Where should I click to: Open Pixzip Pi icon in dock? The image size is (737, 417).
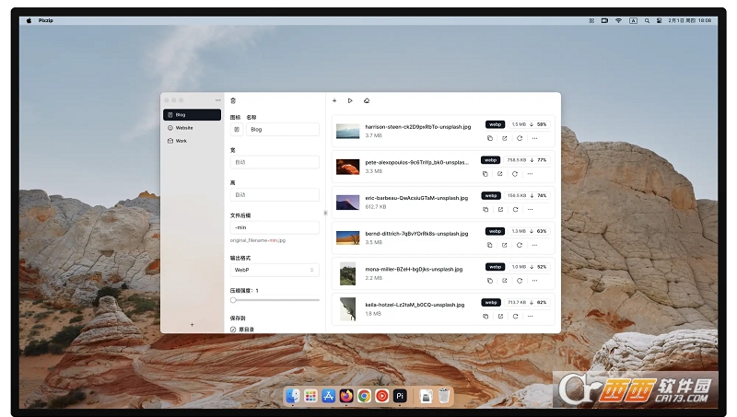coord(400,396)
